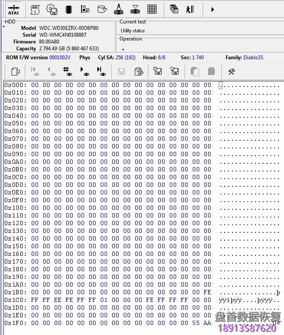This screenshot has width=284, height=335.
Task: Click the Utility status label
Action: [x=133, y=31]
